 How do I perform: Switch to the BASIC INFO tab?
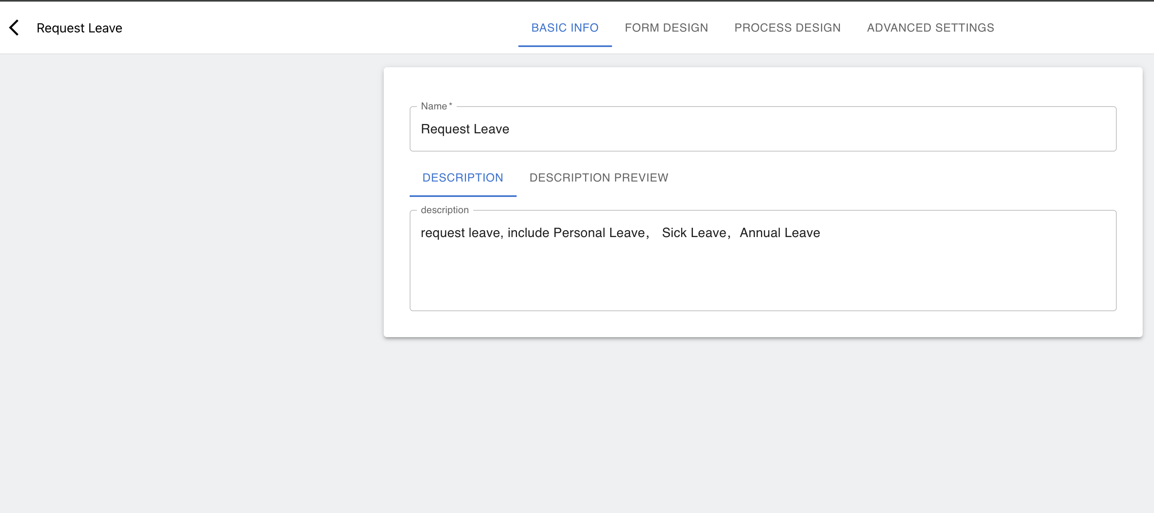pos(565,28)
